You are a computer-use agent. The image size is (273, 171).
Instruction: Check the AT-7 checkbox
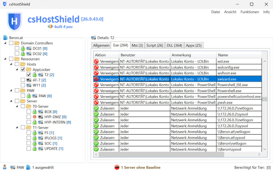pyautogui.click(x=23, y=80)
